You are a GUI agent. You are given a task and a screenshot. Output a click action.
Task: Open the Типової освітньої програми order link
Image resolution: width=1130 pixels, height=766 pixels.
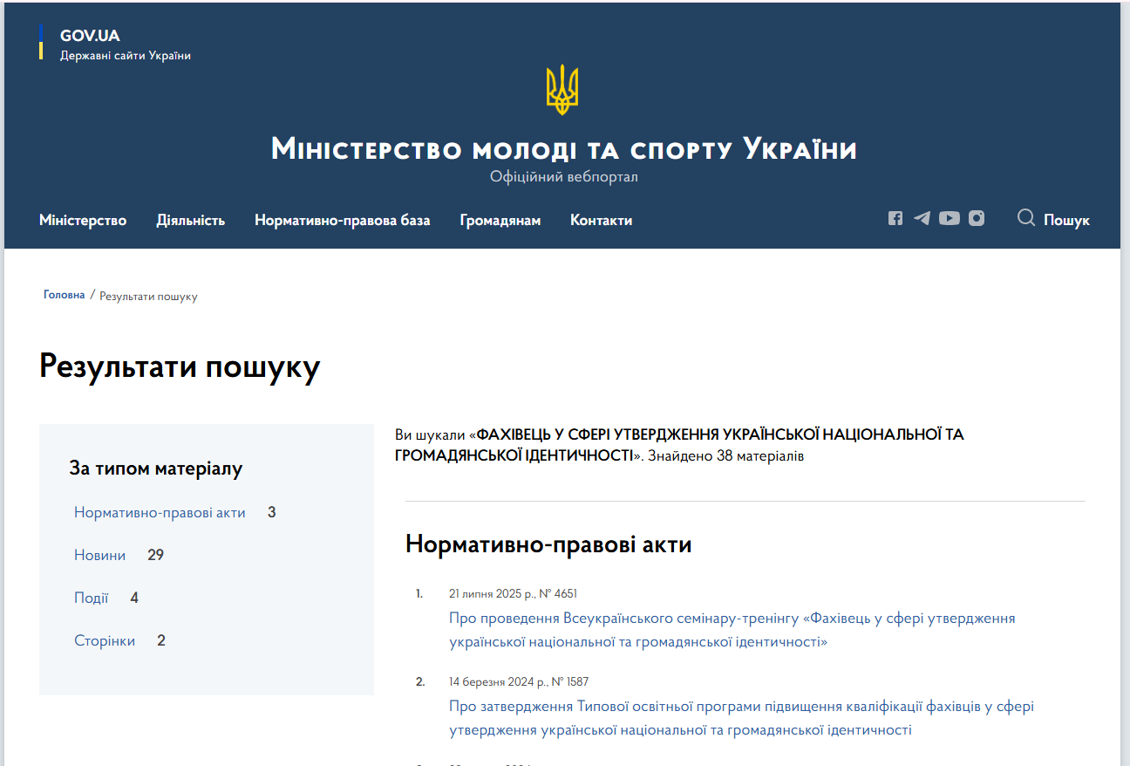[x=741, y=718]
